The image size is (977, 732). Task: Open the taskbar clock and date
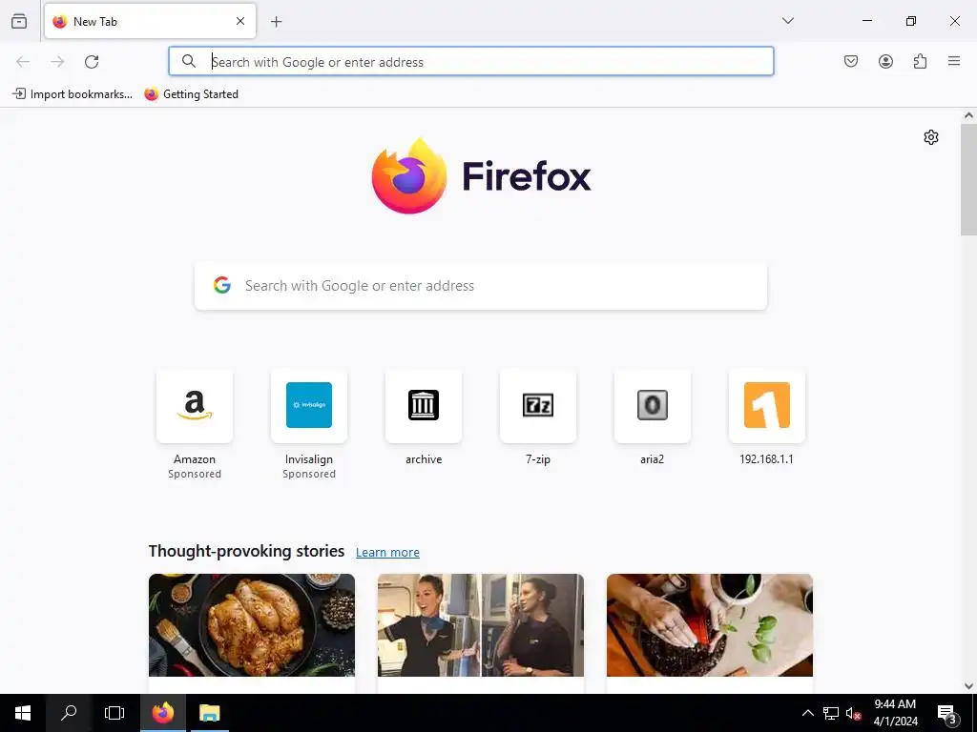[895, 713]
